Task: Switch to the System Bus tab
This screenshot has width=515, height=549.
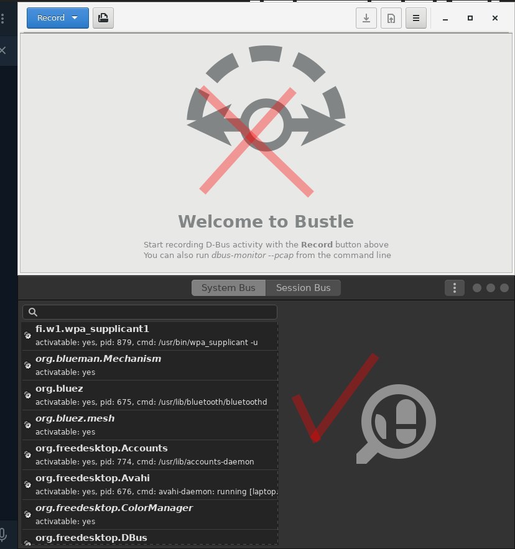Action: pyautogui.click(x=228, y=288)
